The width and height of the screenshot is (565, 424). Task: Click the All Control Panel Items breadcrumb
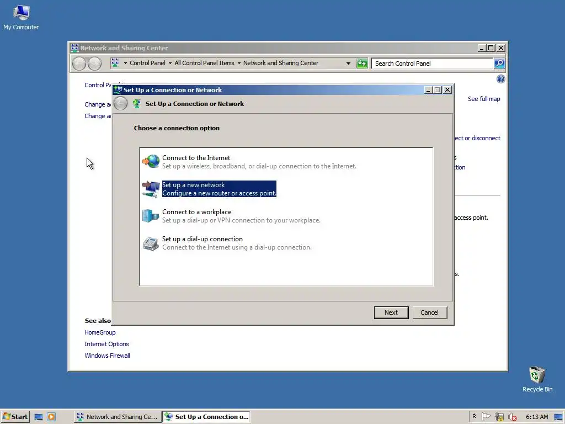tap(204, 63)
